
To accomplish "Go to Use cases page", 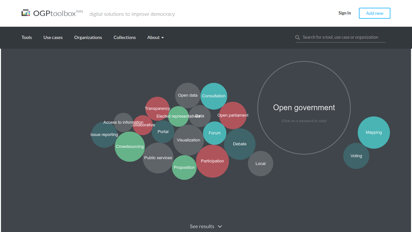I will (x=53, y=37).
